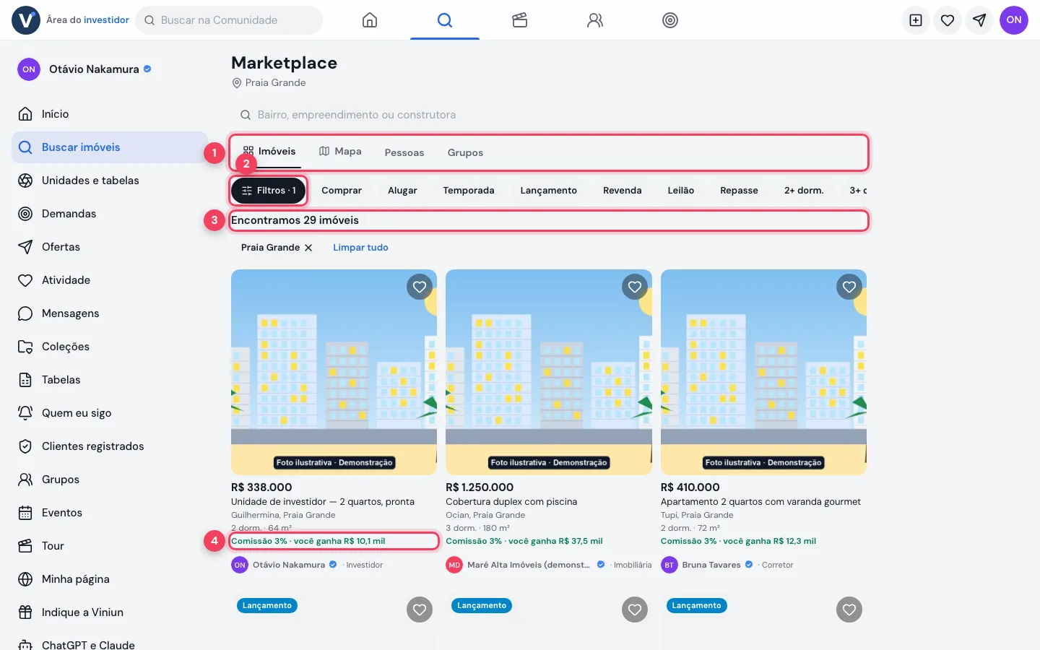
Task: Remove the Praia Grande filter chip
Action: [308, 248]
